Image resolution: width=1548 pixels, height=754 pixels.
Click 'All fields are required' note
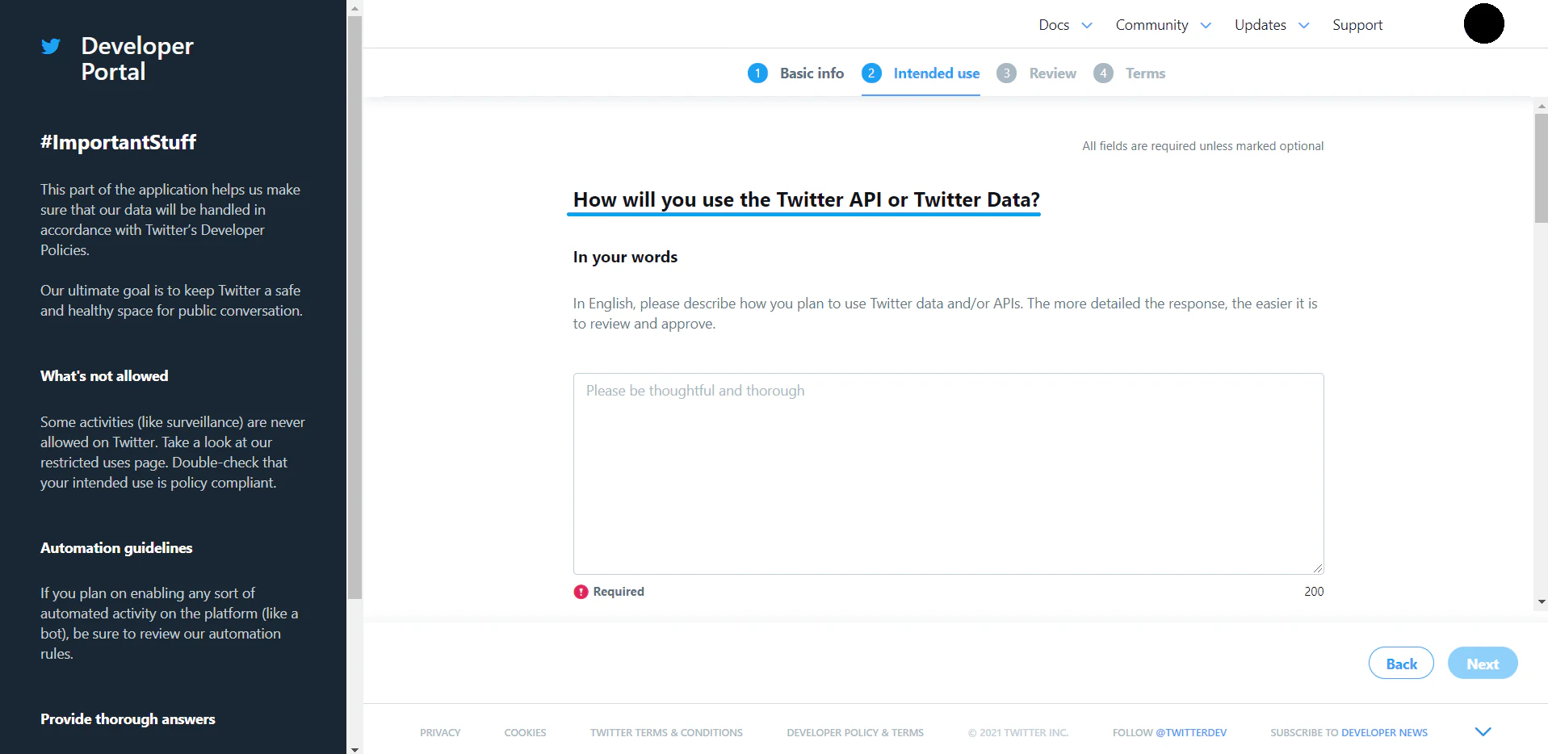(x=1202, y=146)
